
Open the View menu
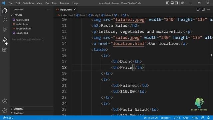[39, 3]
